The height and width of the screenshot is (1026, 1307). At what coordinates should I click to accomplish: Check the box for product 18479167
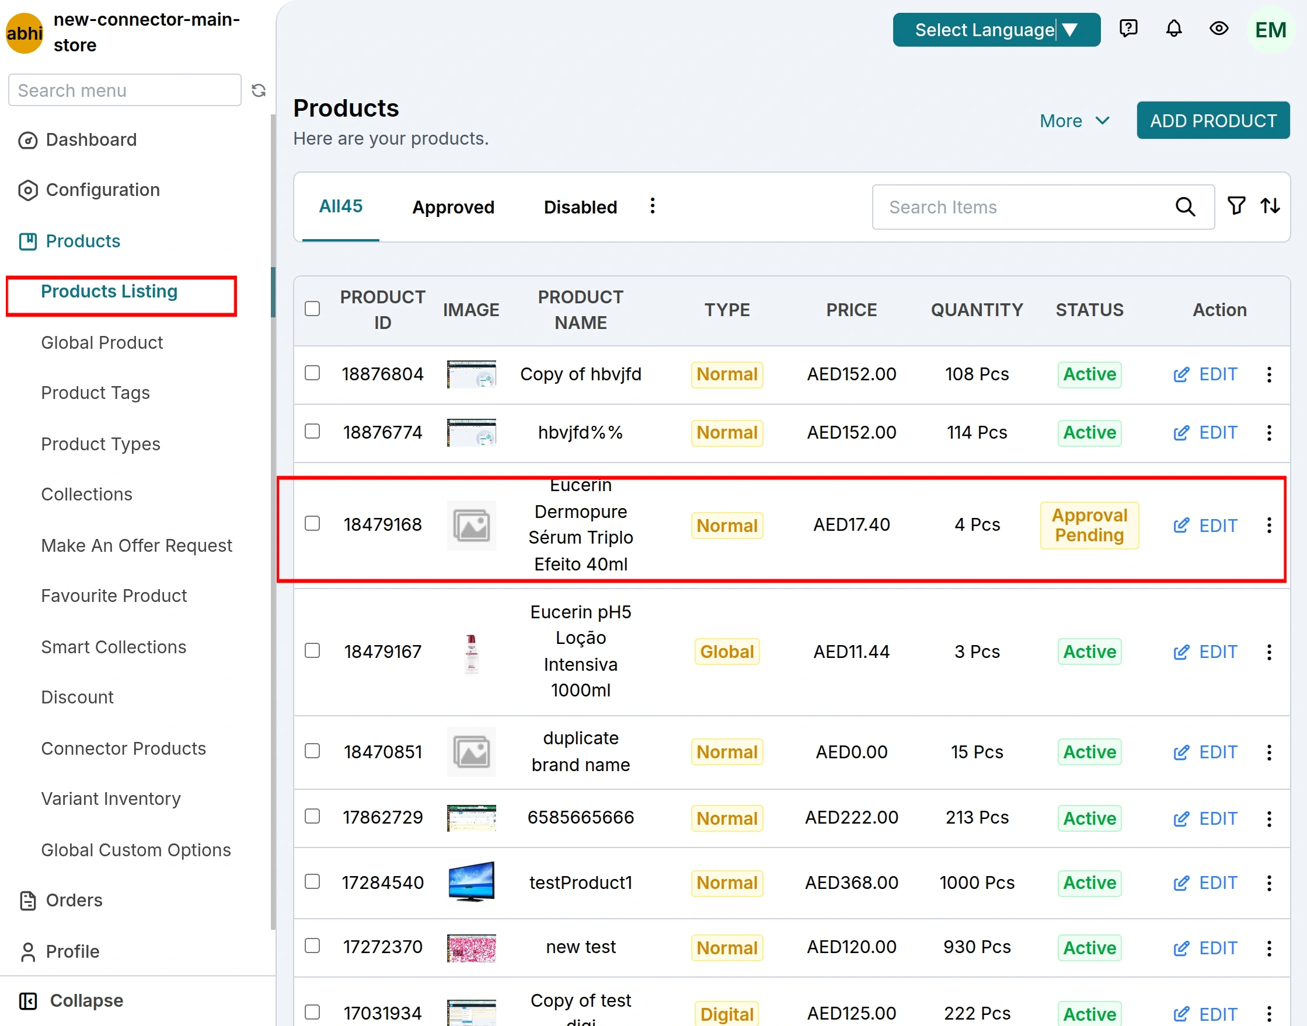click(x=312, y=650)
